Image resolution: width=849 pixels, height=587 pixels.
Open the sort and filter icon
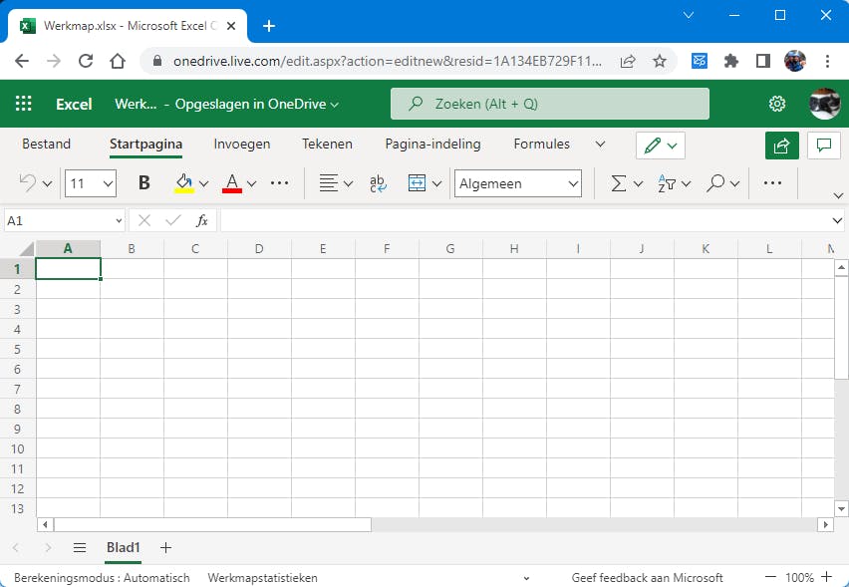[668, 182]
